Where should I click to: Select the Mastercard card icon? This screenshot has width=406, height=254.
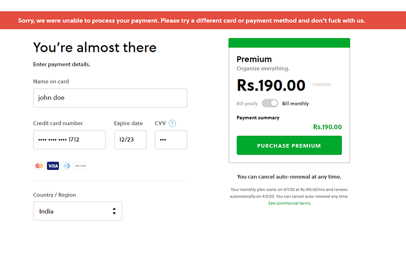tap(39, 166)
